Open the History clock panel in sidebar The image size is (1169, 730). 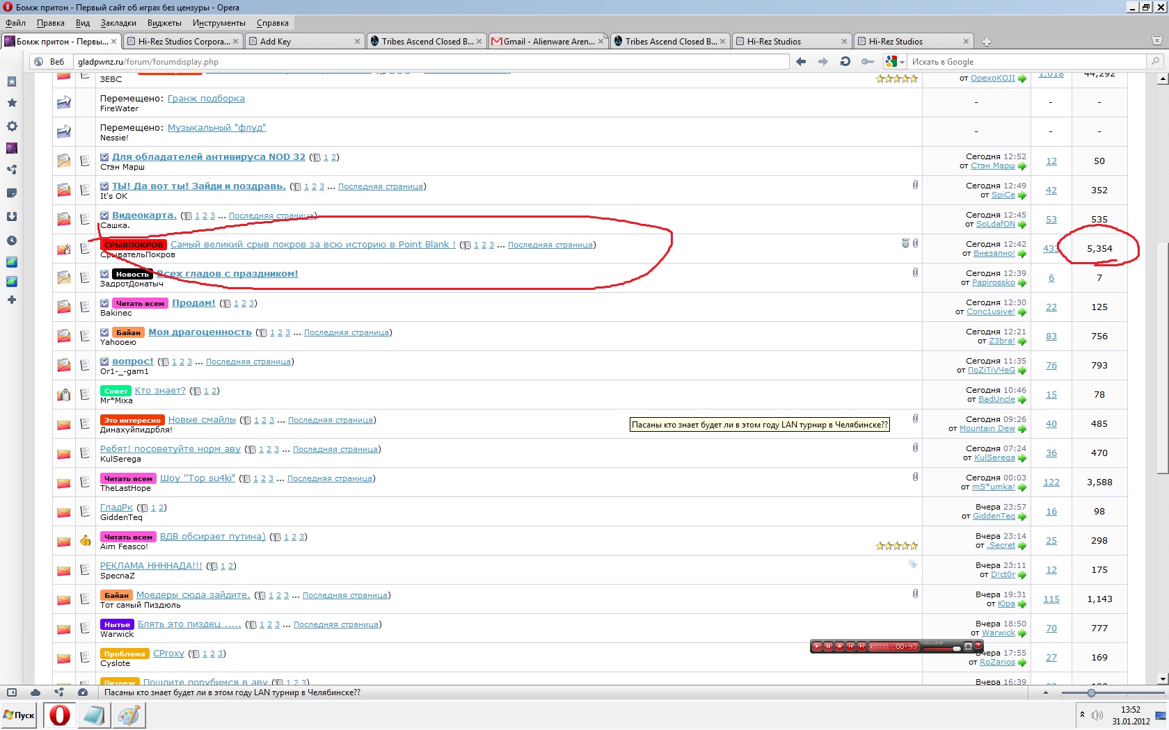12,241
